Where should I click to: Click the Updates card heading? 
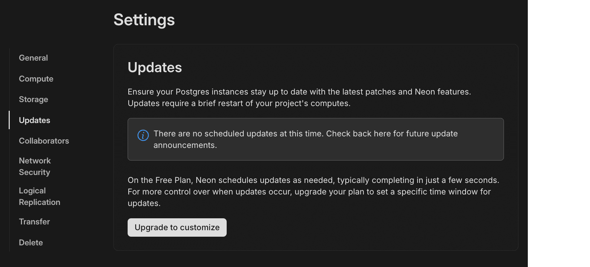[155, 67]
